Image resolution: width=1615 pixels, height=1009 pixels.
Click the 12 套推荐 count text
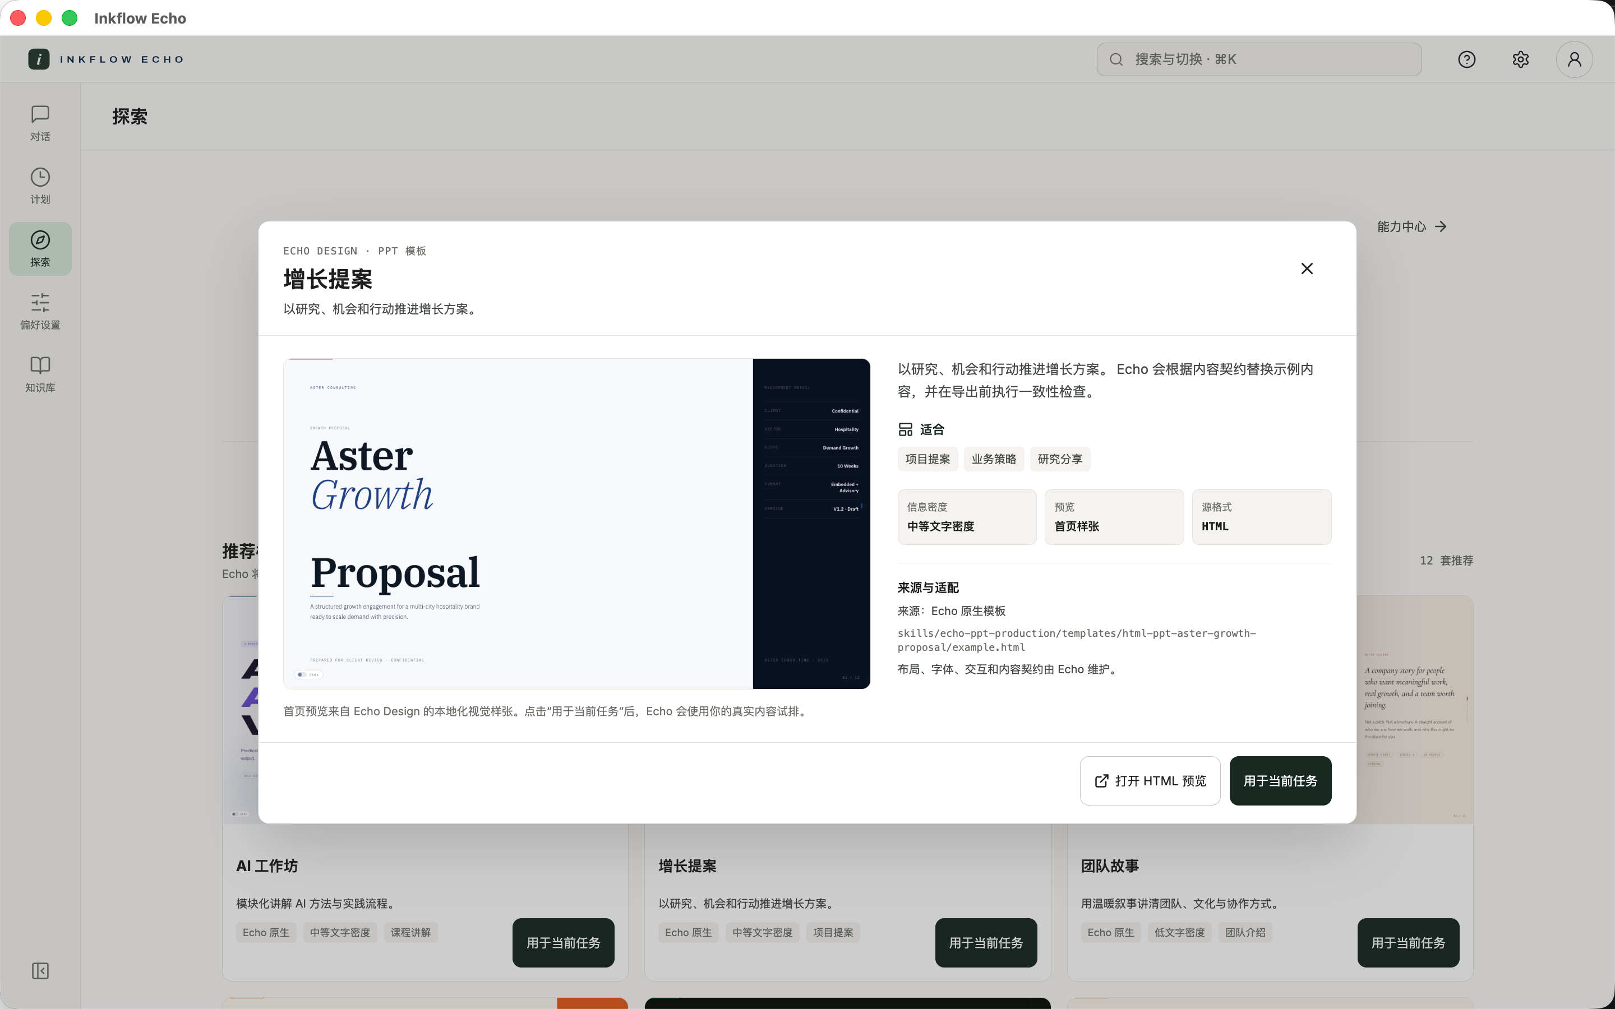click(x=1446, y=561)
